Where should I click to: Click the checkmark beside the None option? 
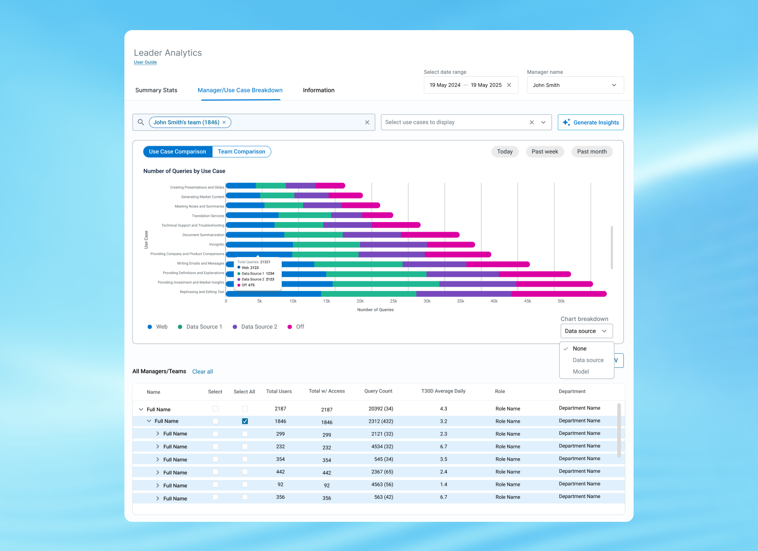click(x=566, y=349)
